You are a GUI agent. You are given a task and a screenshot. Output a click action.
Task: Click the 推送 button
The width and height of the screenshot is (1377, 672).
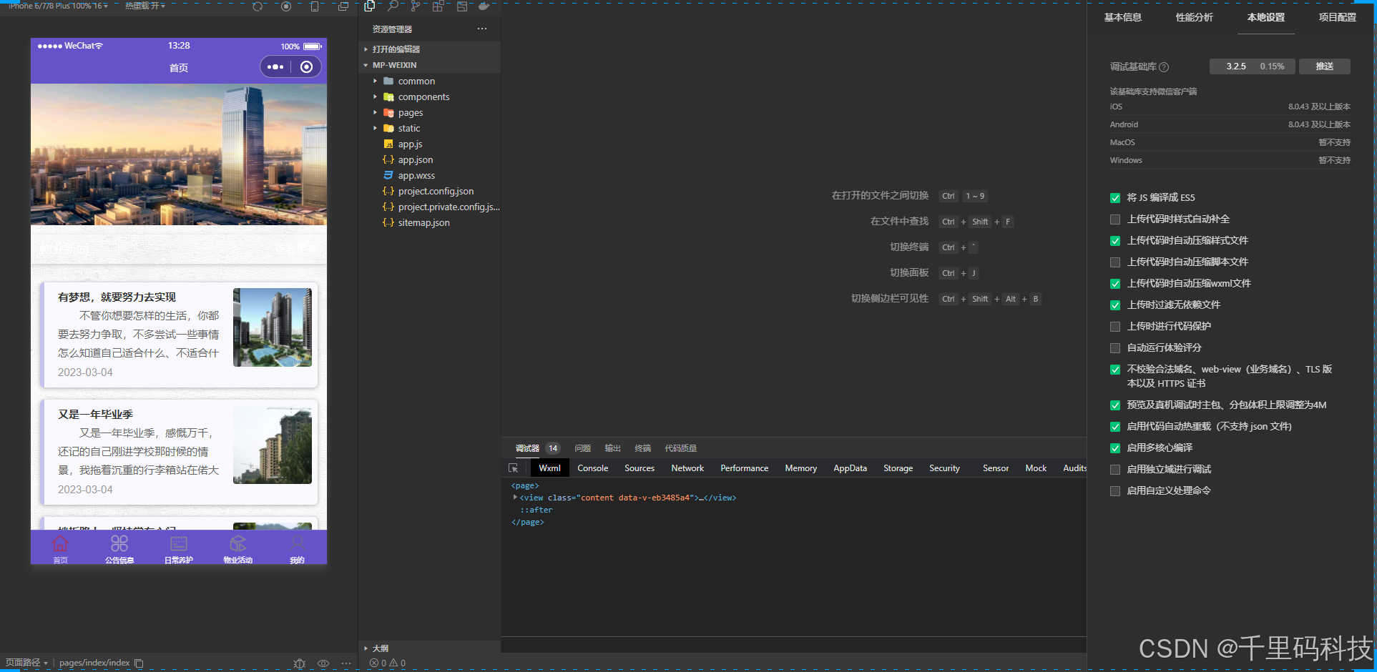(1325, 66)
